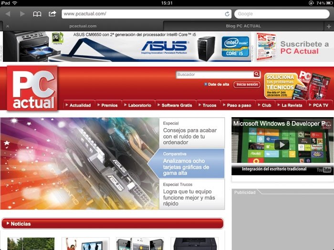The height and width of the screenshot is (250, 334).
Task: Select the pcactual.com tab
Action: click(83, 26)
